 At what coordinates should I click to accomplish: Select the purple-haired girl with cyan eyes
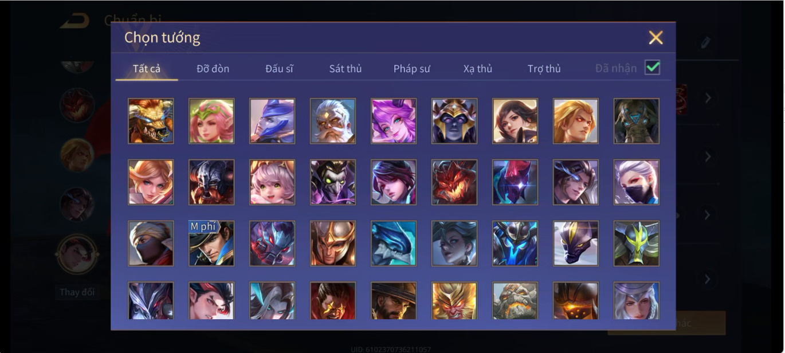point(394,120)
